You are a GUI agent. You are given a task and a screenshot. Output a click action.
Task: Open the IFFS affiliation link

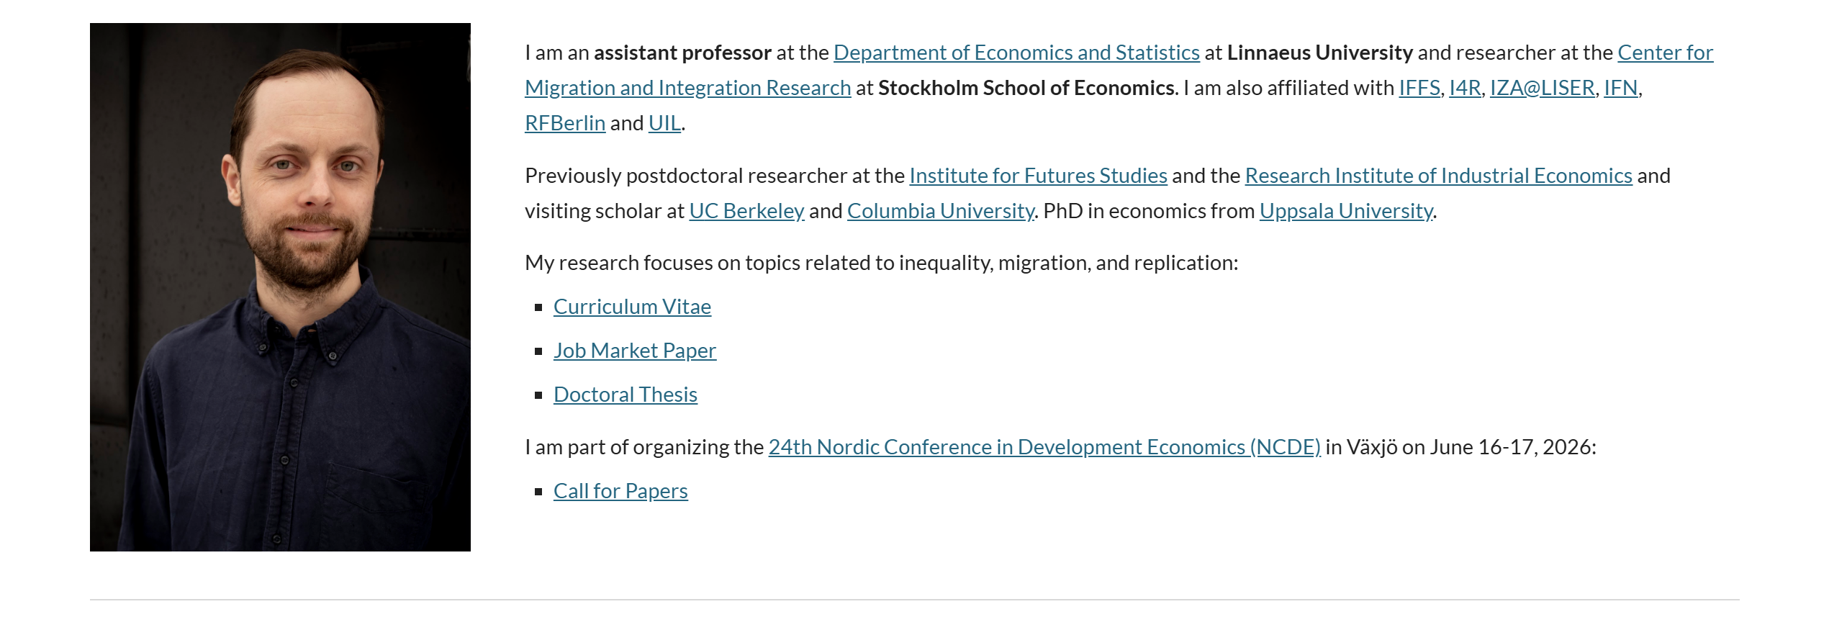[x=1419, y=88]
